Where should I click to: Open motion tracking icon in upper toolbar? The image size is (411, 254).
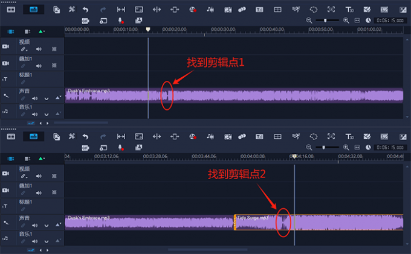click(242, 10)
